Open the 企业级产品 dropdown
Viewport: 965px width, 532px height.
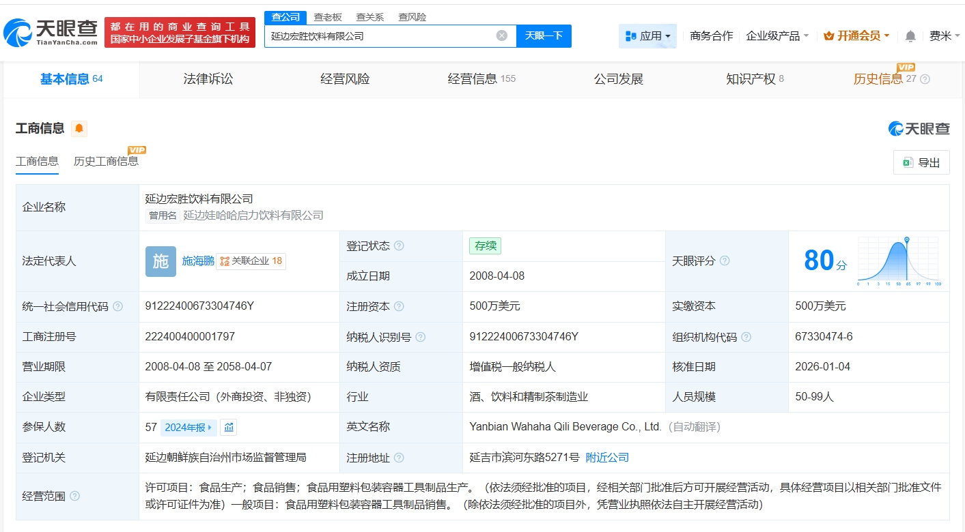pos(777,36)
